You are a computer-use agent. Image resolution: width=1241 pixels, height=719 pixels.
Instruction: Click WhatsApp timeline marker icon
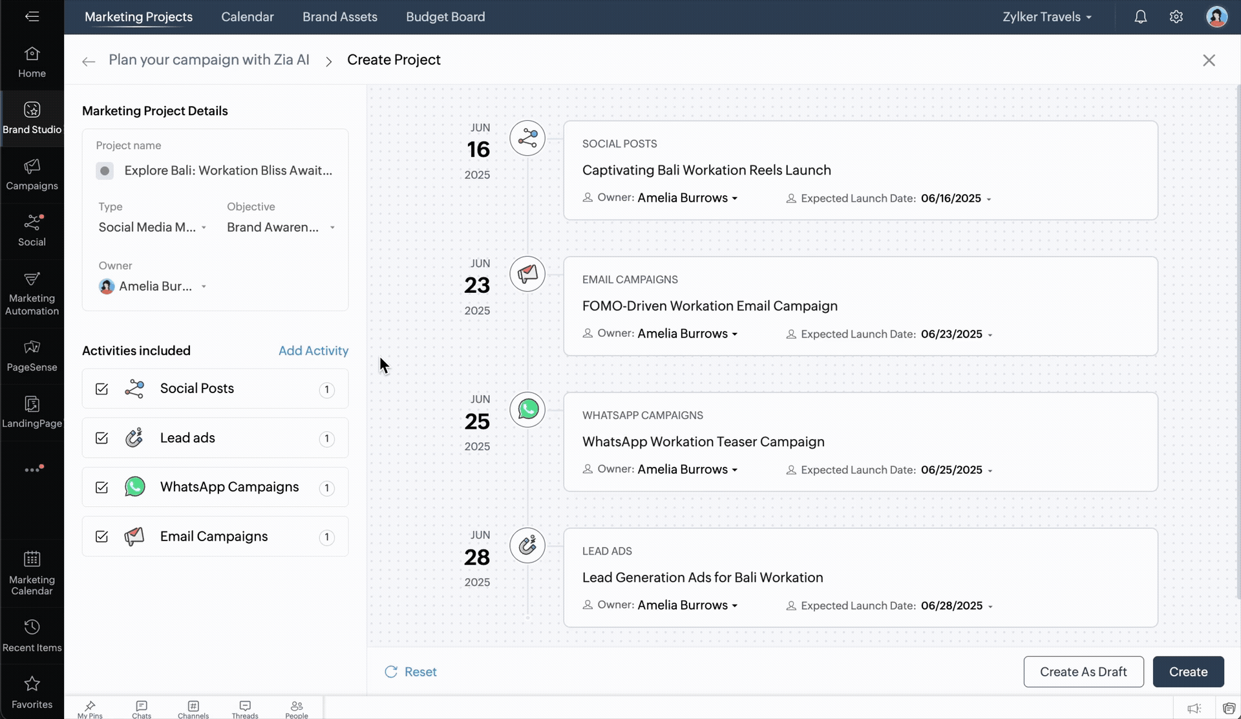coord(527,409)
